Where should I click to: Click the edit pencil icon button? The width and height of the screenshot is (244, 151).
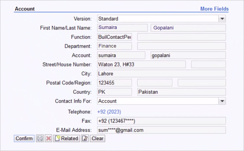85,138
